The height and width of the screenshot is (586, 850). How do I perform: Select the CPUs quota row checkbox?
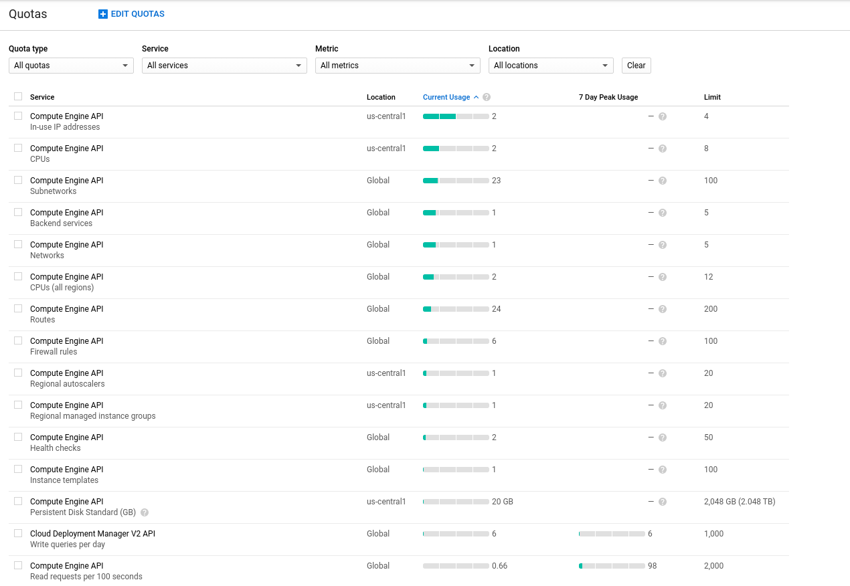point(18,148)
